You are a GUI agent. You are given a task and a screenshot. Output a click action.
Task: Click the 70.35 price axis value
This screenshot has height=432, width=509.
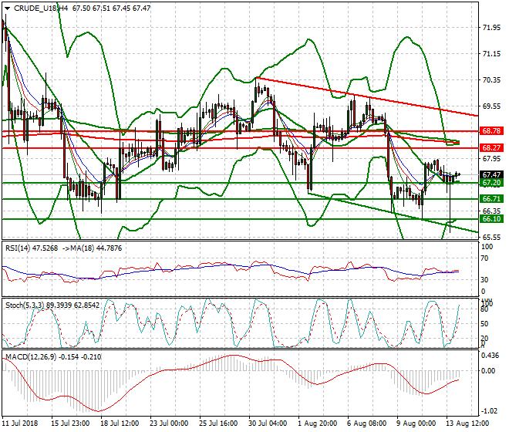(491, 80)
